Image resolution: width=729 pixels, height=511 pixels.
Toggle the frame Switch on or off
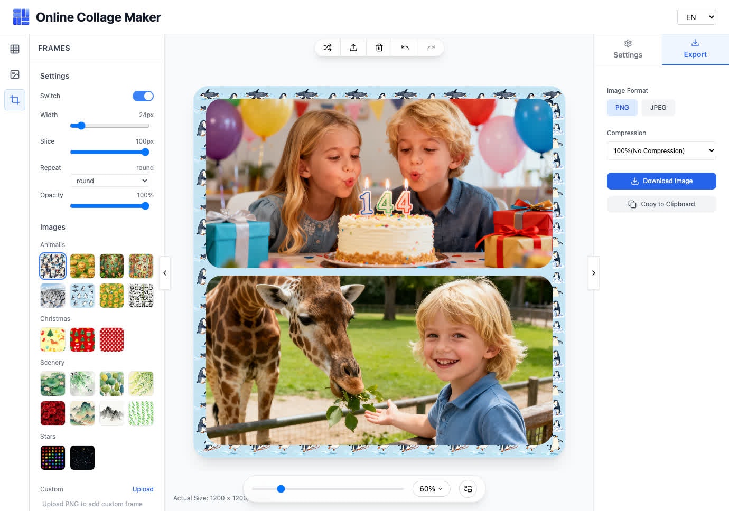click(x=143, y=96)
